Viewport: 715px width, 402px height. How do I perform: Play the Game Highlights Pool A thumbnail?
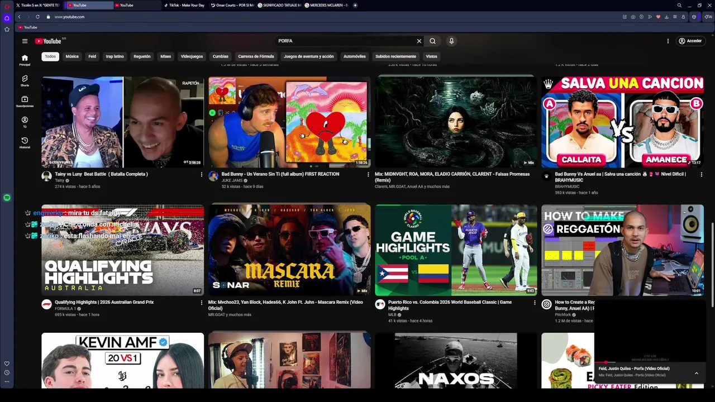pos(456,250)
